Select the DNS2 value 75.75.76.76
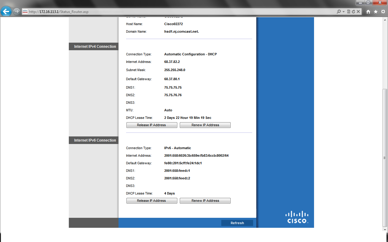The image size is (388, 242). (173, 95)
